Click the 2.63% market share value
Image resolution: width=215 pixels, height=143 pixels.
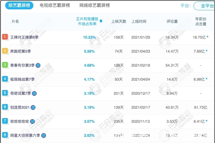(x=89, y=136)
